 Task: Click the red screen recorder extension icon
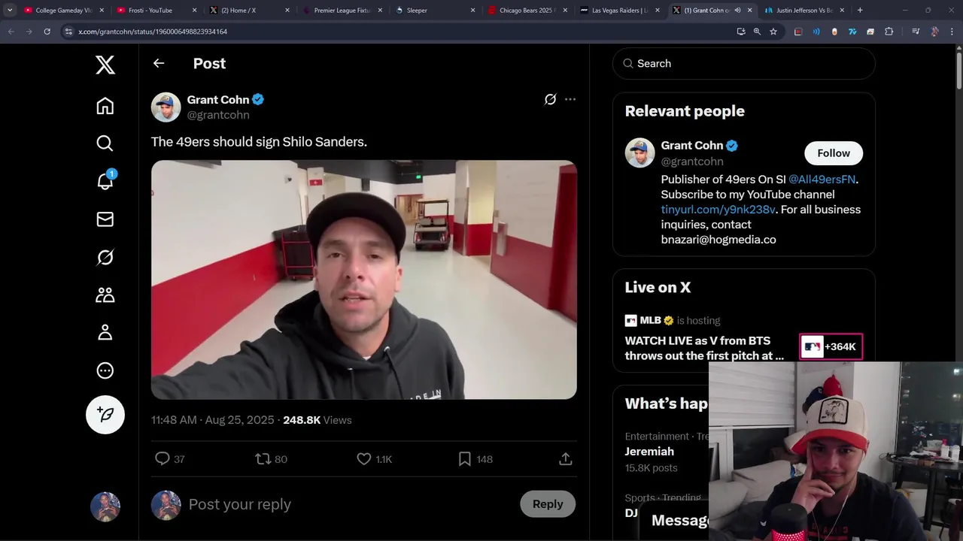pos(798,32)
